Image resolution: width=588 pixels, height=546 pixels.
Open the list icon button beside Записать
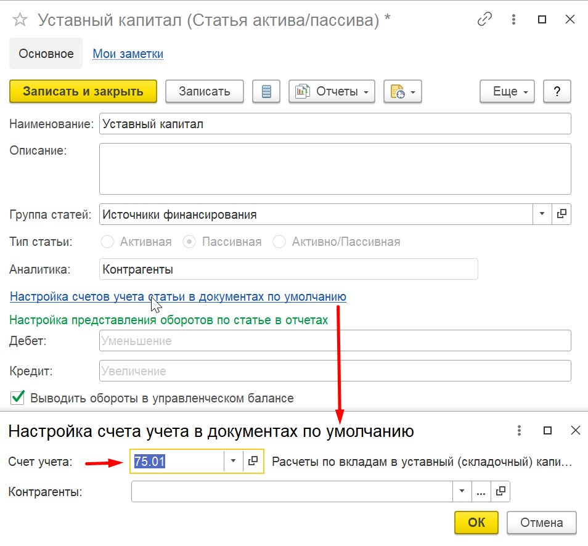[266, 91]
